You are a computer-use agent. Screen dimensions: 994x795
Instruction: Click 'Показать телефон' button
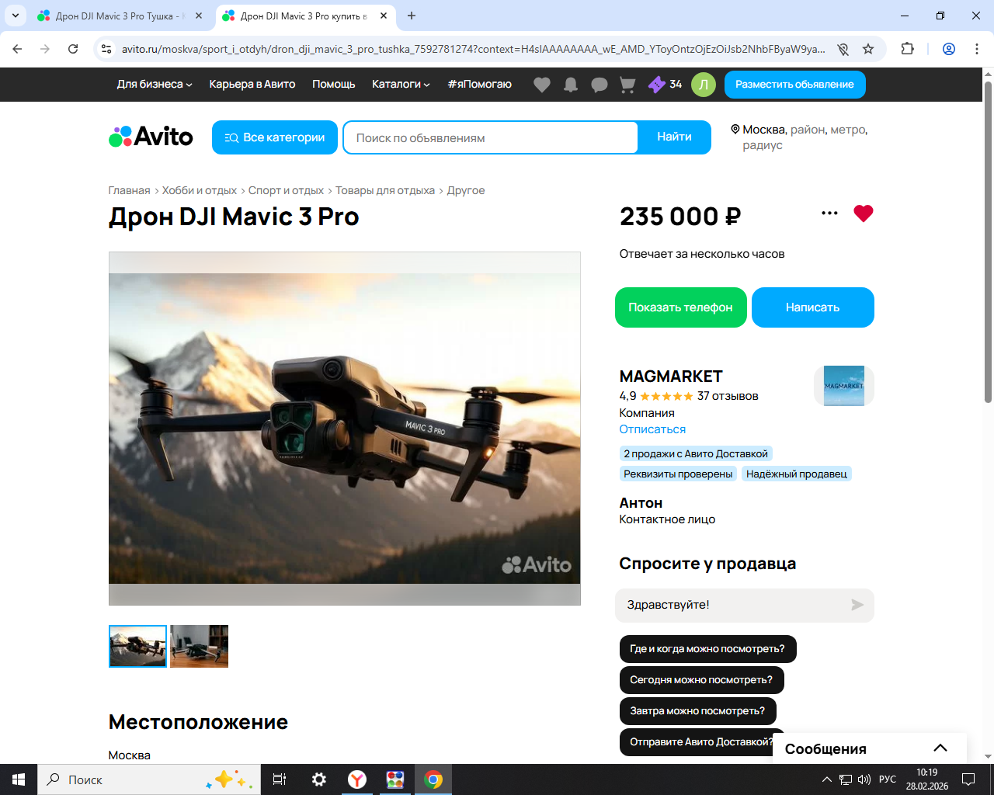(x=681, y=307)
